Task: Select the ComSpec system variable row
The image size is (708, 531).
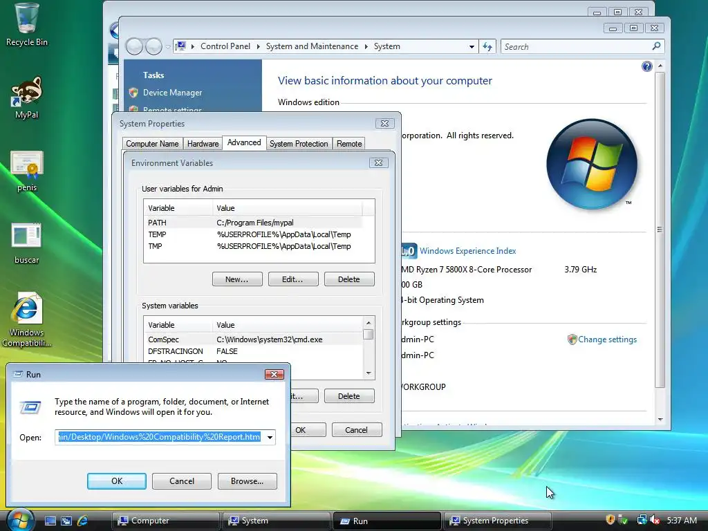Action: 254,339
